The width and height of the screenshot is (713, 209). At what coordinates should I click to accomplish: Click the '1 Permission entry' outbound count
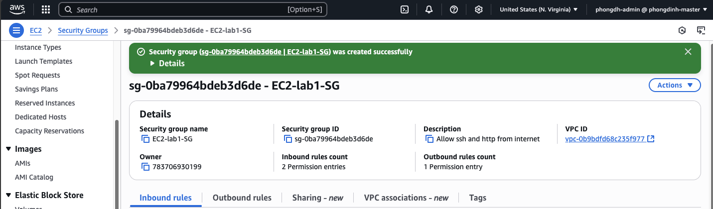click(453, 167)
